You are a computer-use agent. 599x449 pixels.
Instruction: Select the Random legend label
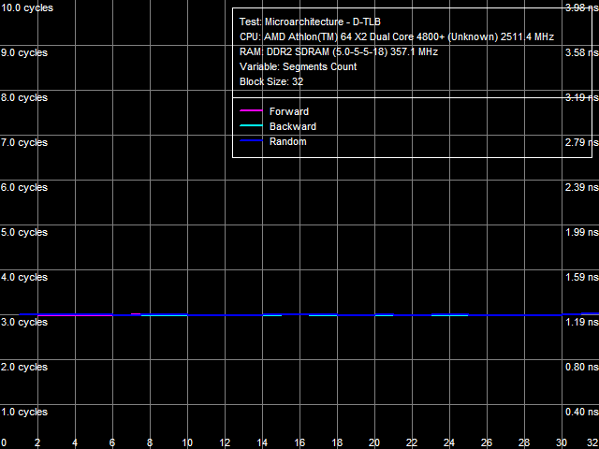point(287,141)
